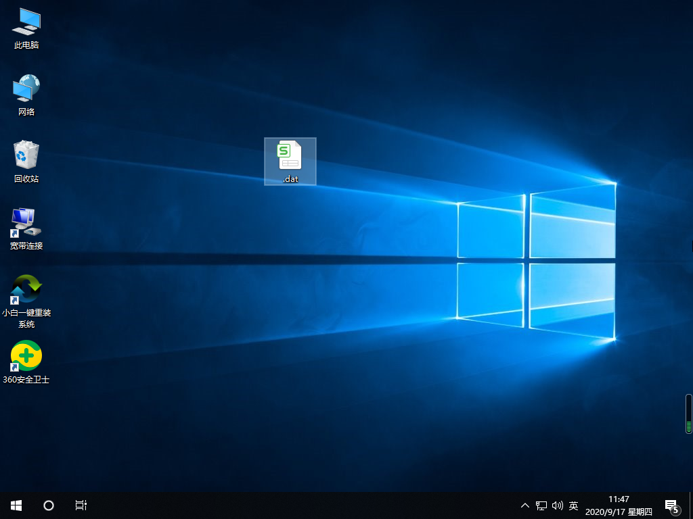The height and width of the screenshot is (519, 693).
Task: Select the 宽带连接 shortcut icon
Action: pyautogui.click(x=26, y=229)
